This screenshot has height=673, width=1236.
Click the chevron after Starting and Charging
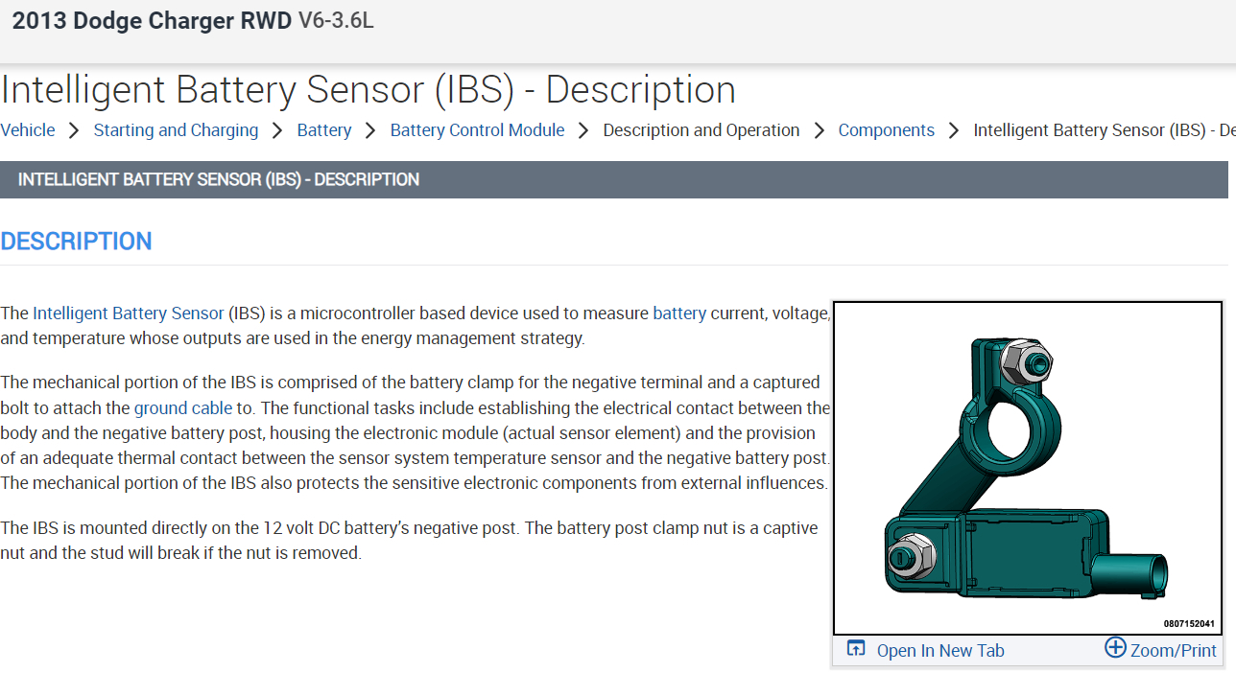277,130
